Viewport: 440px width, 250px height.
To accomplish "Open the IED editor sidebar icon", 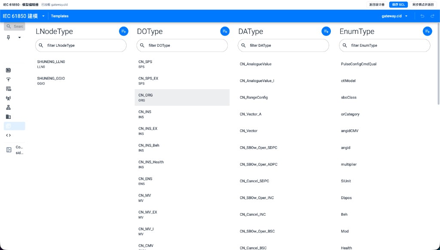I will 9,70.
